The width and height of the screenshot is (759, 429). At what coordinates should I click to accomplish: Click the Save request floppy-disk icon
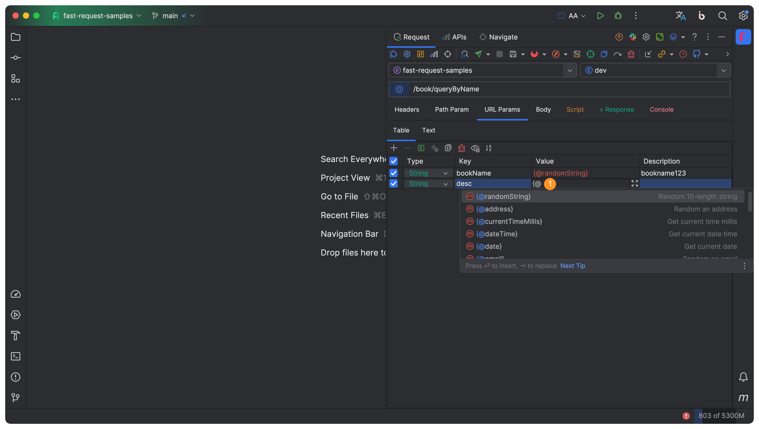coord(513,54)
